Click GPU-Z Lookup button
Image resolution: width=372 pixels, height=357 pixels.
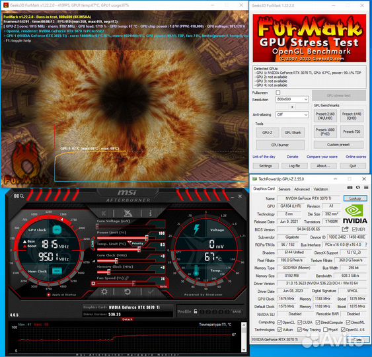(355, 198)
